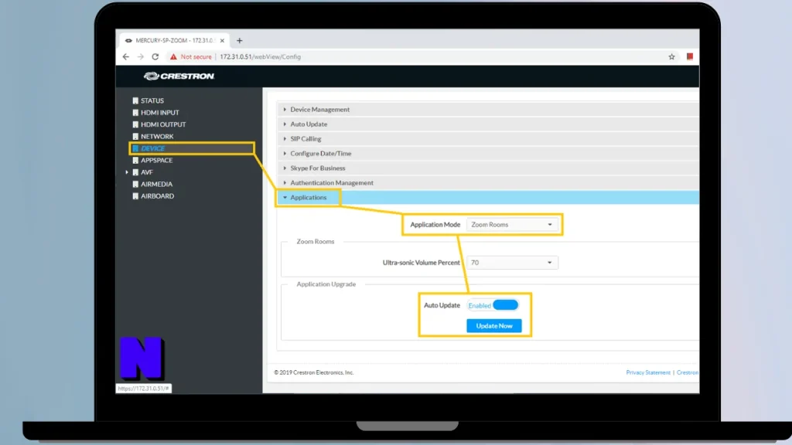The image size is (792, 445).
Task: Click the red extension icon in the toolbar
Action: pyautogui.click(x=689, y=56)
